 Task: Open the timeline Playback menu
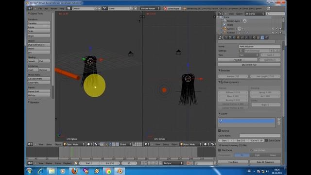pos(67,163)
